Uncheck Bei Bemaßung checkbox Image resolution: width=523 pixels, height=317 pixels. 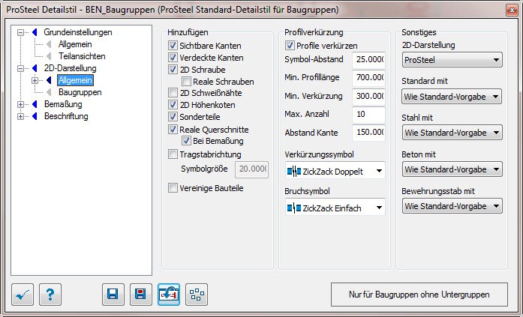[186, 141]
